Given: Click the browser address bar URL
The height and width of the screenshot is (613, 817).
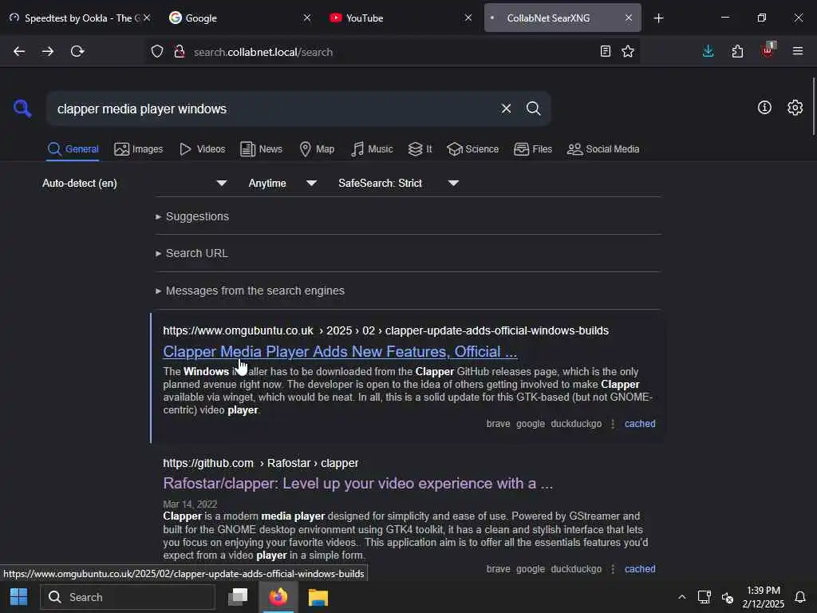Looking at the screenshot, I should point(391,52).
